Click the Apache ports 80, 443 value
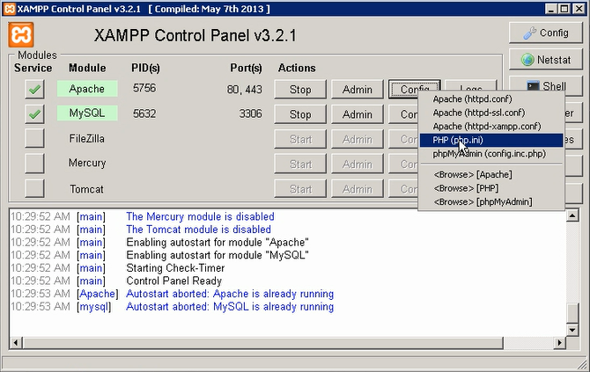Image resolution: width=590 pixels, height=372 pixels. pos(244,90)
